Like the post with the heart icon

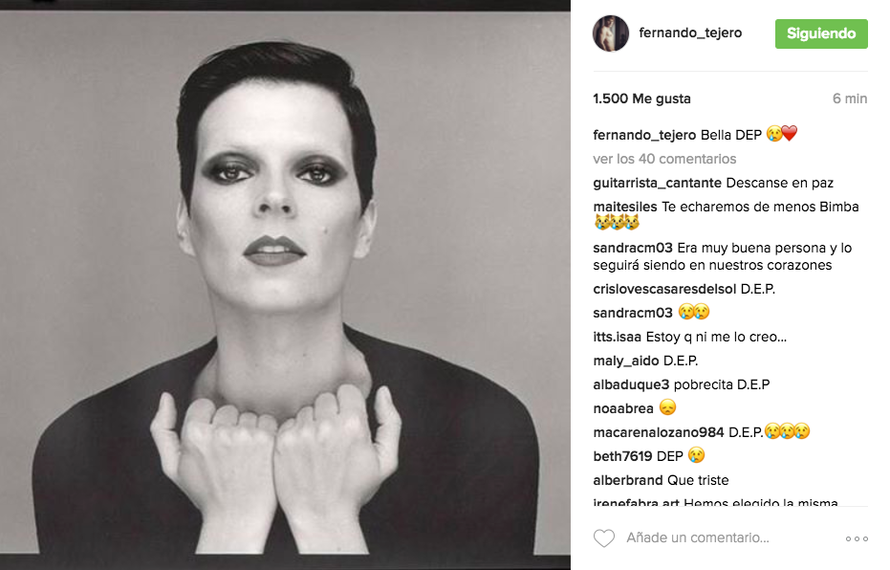(604, 538)
